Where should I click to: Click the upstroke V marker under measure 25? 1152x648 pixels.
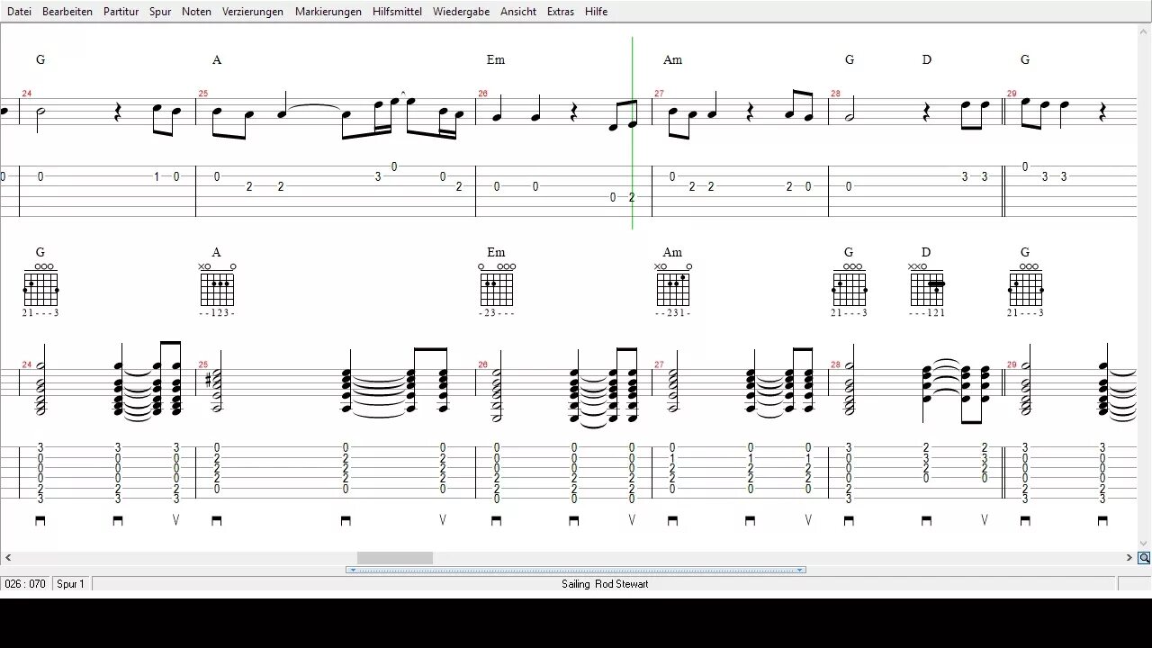tap(443, 520)
